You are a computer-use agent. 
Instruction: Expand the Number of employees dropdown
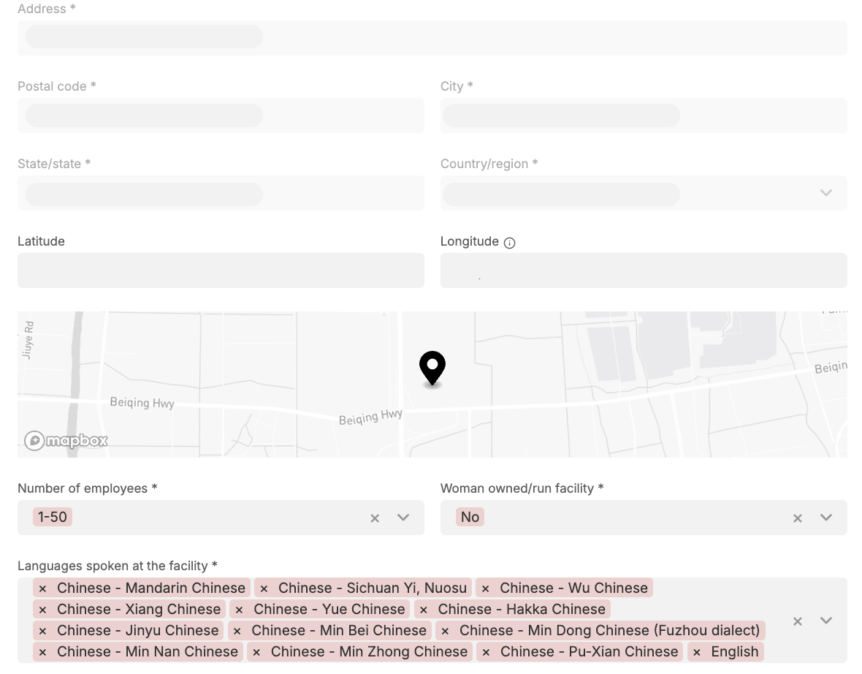click(403, 518)
